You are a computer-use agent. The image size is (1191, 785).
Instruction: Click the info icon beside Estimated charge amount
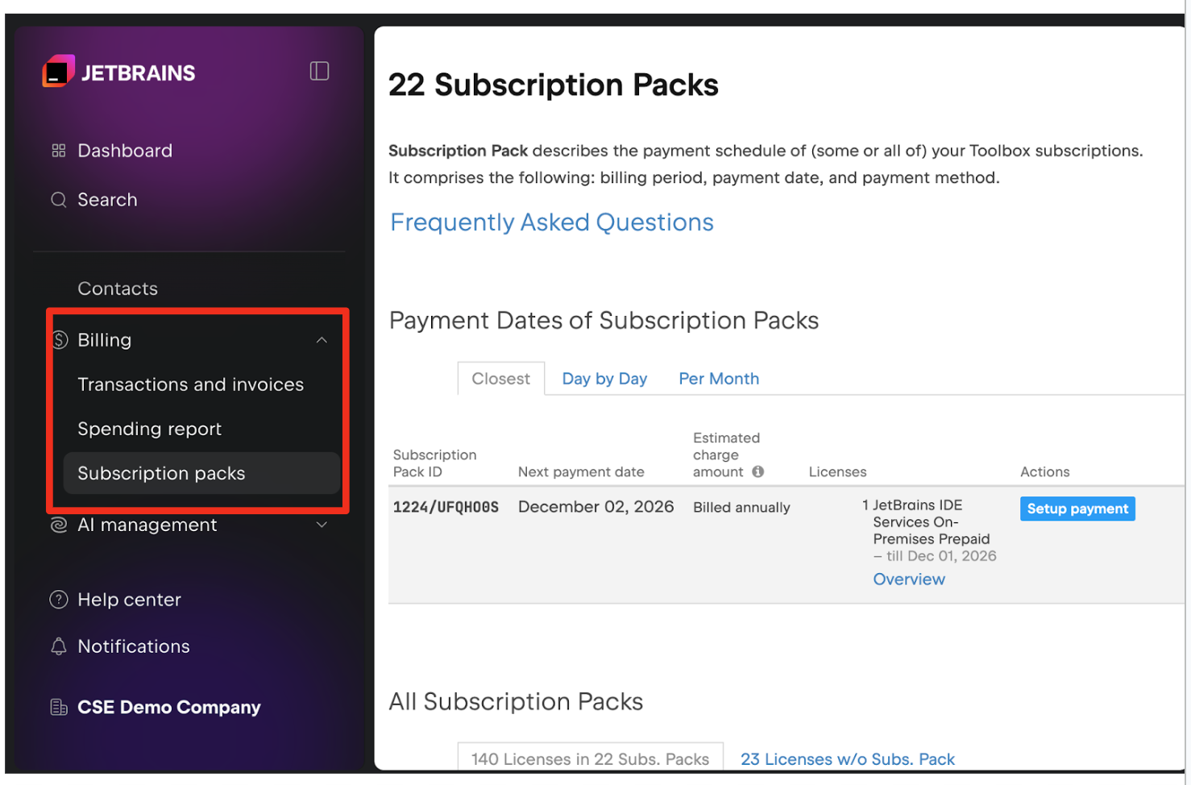tap(757, 472)
